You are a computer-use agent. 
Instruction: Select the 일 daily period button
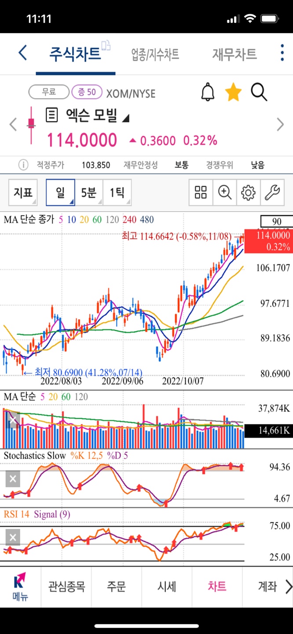(60, 192)
